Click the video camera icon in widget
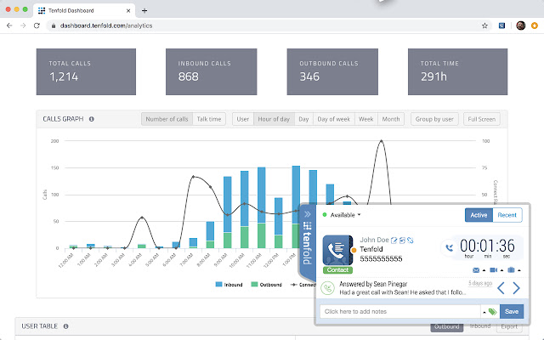Image resolution: width=544 pixels, height=340 pixels. coord(492,269)
